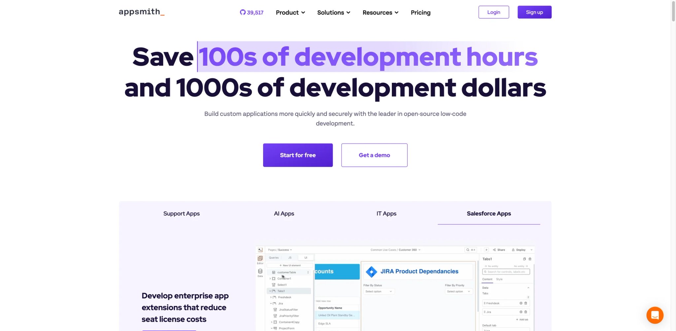Click the Add tab button

point(522,319)
